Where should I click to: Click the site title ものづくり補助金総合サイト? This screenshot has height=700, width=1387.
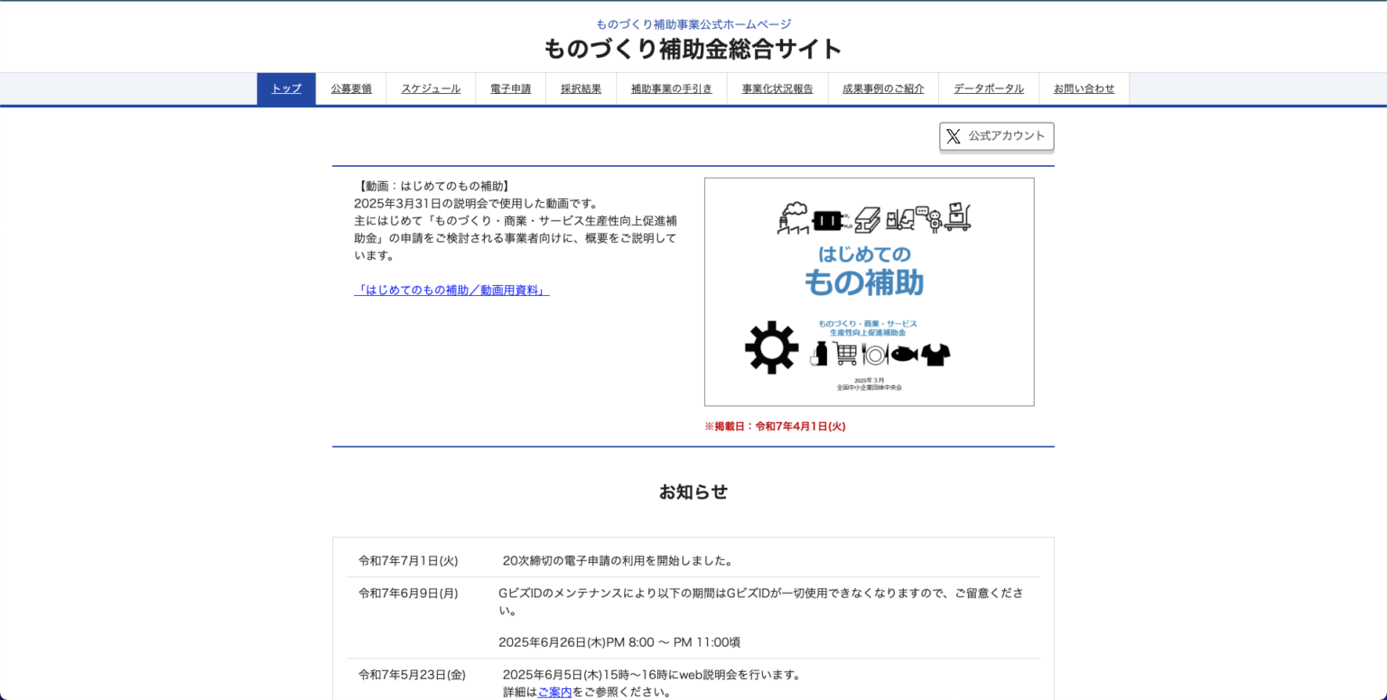(692, 50)
